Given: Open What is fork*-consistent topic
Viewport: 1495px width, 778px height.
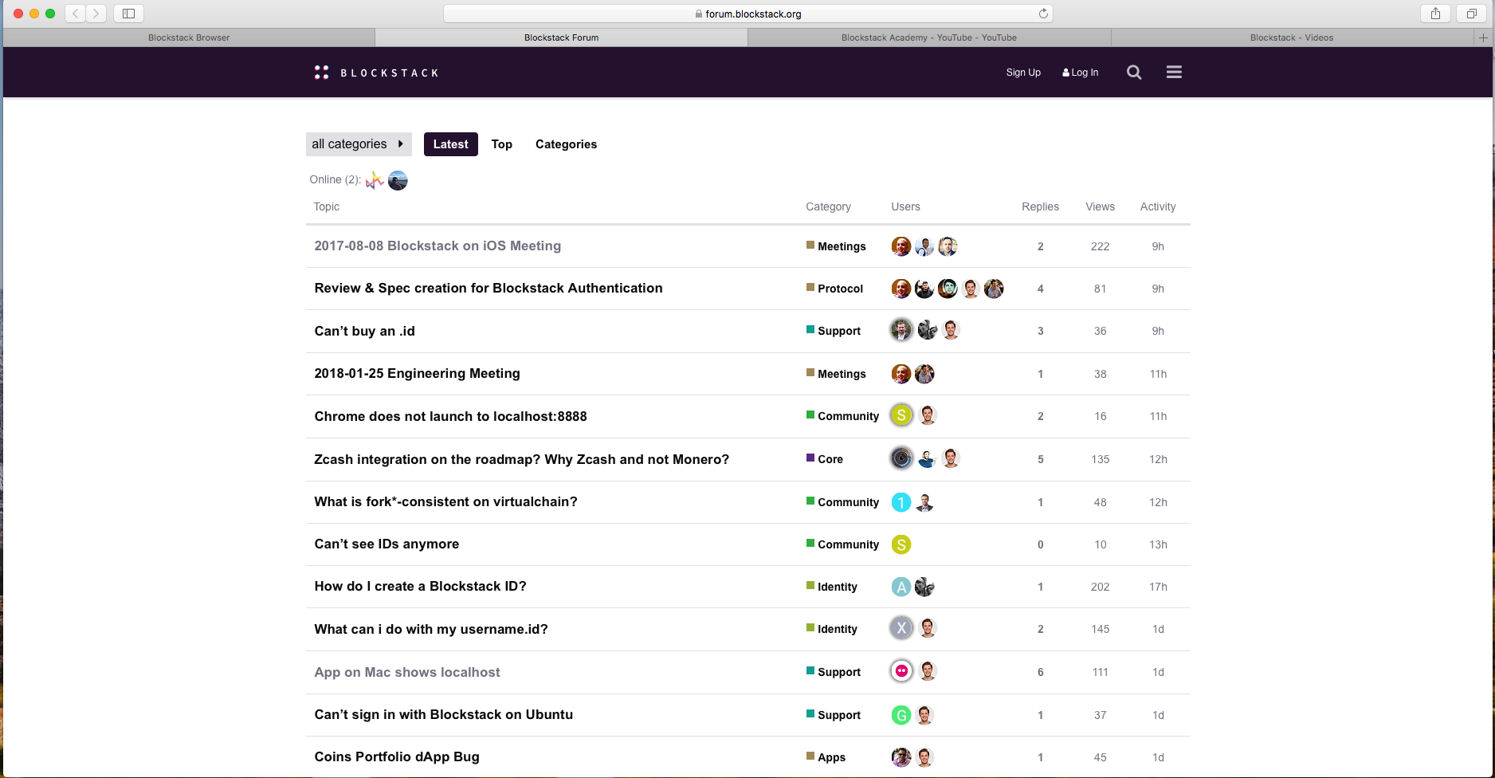Looking at the screenshot, I should [445, 501].
